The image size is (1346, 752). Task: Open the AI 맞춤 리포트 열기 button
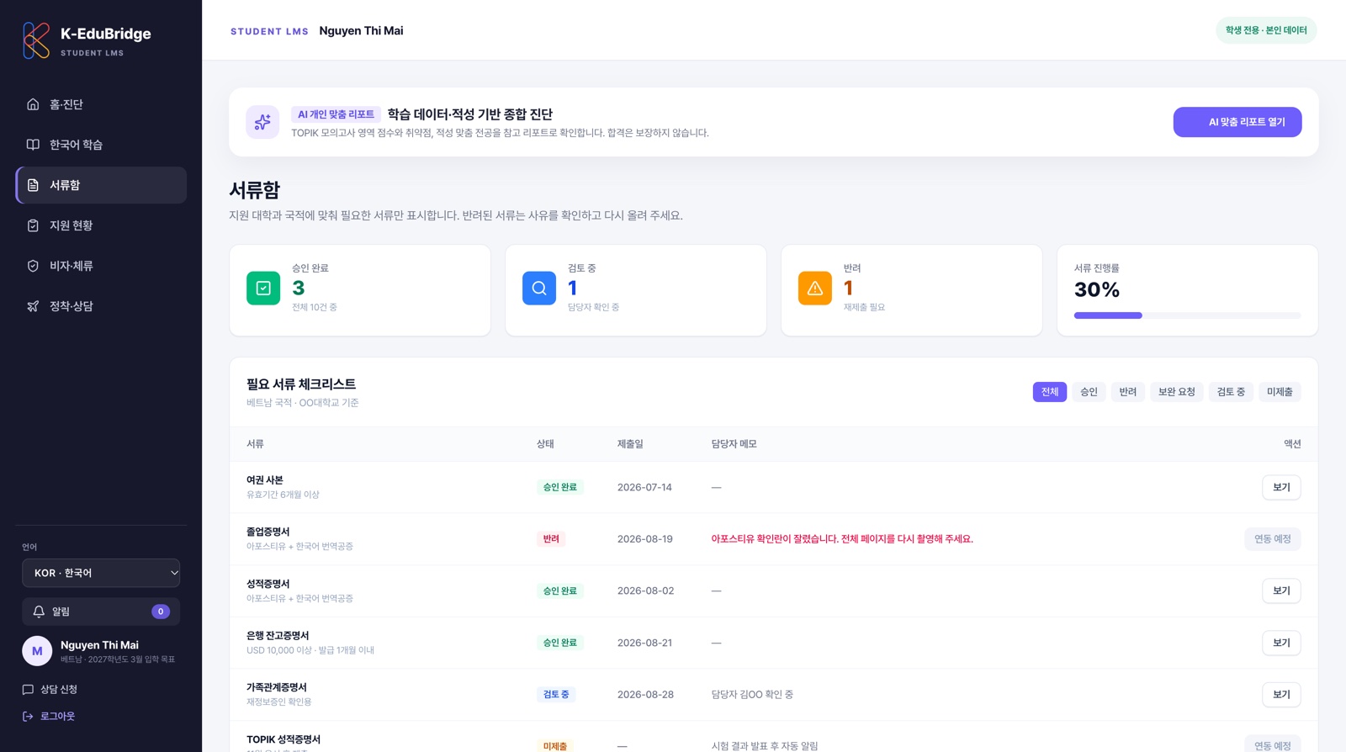(1237, 122)
